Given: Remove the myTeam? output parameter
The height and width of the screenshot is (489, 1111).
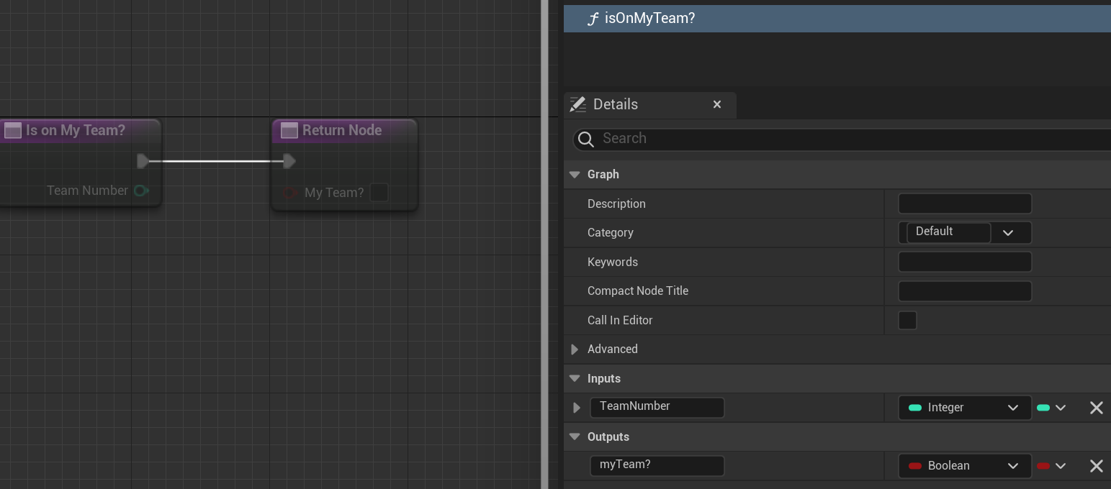Looking at the screenshot, I should click(x=1097, y=466).
